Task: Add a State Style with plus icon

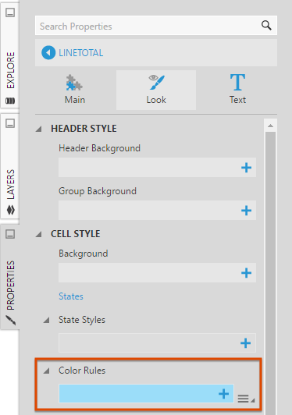Action: click(x=245, y=343)
